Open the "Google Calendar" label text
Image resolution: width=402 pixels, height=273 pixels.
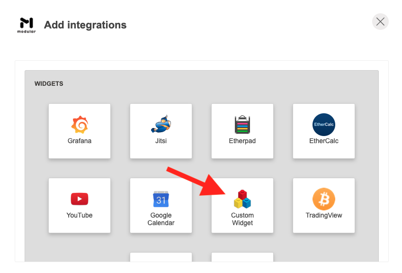point(161,219)
